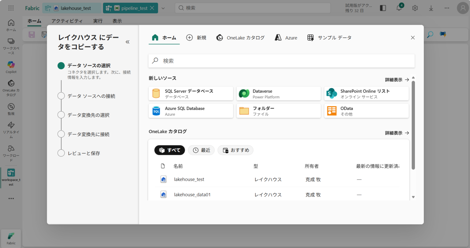Choose Azure SQL Database source

coord(191,111)
